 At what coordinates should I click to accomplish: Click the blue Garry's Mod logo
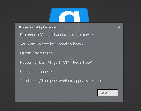coord(69,15)
